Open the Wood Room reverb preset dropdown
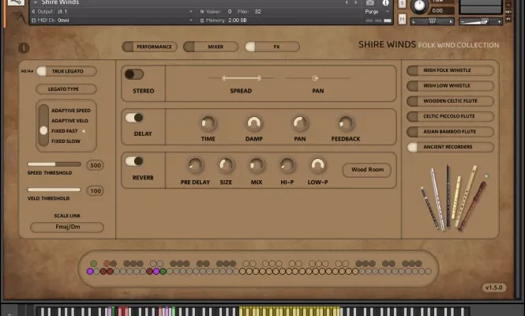This screenshot has height=316, width=525. coord(366,170)
